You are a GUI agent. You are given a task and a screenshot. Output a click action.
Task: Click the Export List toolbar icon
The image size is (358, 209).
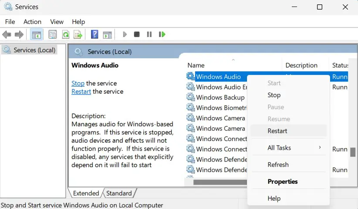(x=78, y=35)
